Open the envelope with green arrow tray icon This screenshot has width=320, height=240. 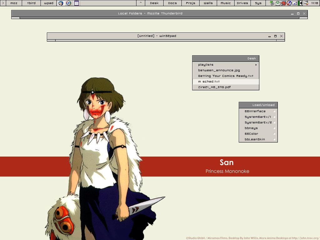coord(277,3)
